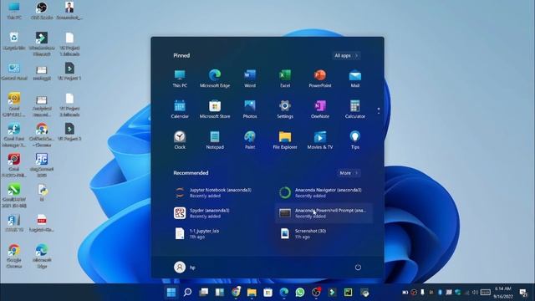Select the Google Chrome desktop shortcut
This screenshot has height=301, width=535.
tap(14, 257)
